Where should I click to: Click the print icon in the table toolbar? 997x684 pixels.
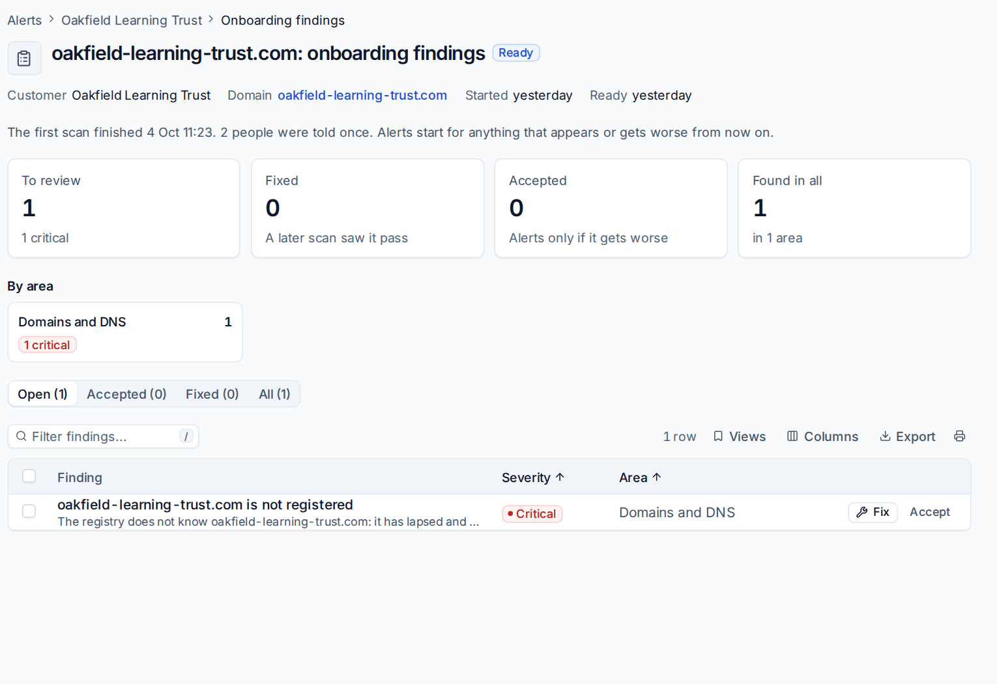point(959,436)
